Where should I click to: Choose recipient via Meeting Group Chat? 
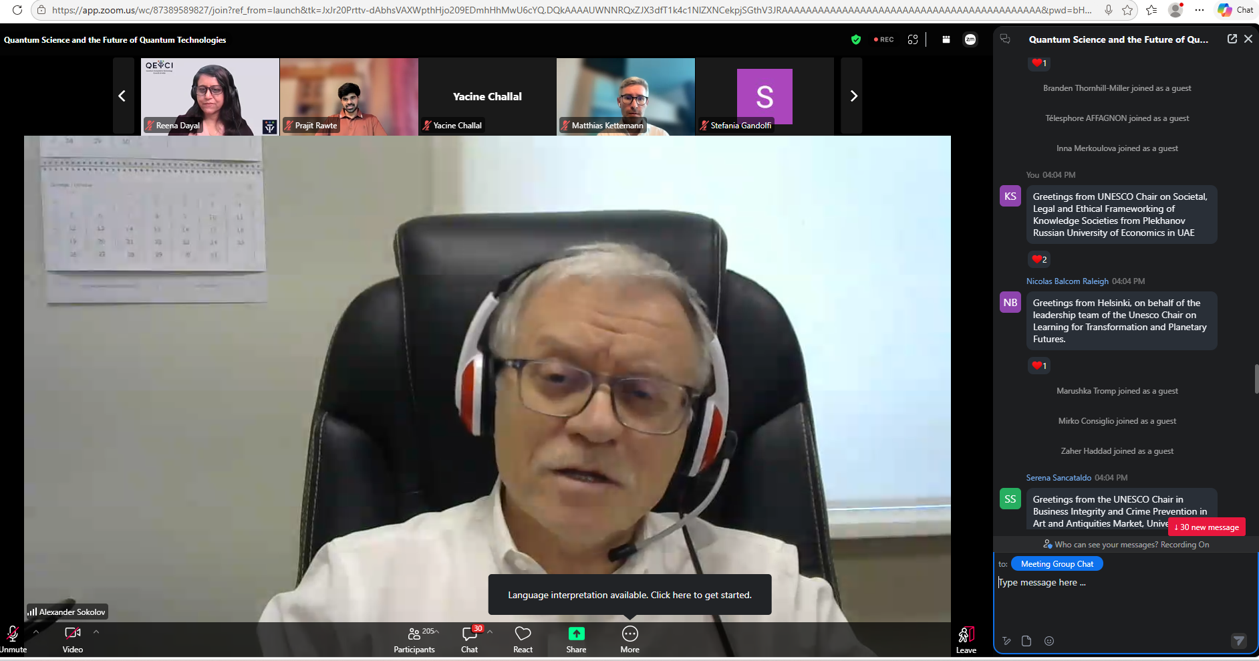pos(1057,564)
